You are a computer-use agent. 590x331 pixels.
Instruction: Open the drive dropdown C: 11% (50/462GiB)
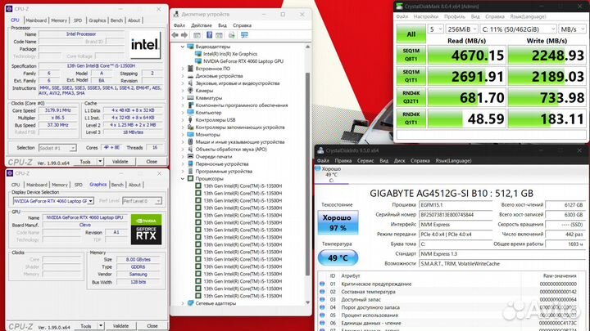click(518, 29)
